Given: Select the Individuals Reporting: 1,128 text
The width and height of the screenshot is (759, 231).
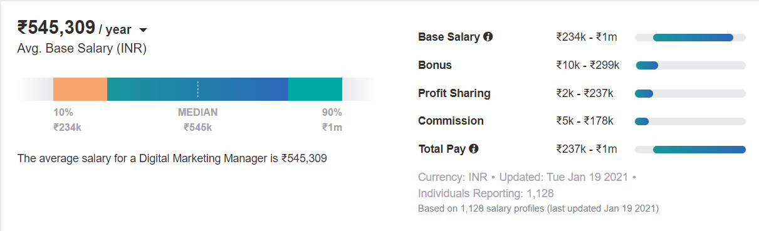Looking at the screenshot, I should tap(486, 193).
